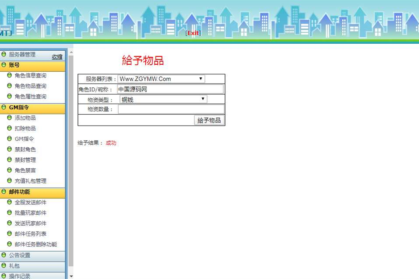The image size is (419, 279).
Task: Open the 服务器列表 dropdown
Action: pos(161,79)
